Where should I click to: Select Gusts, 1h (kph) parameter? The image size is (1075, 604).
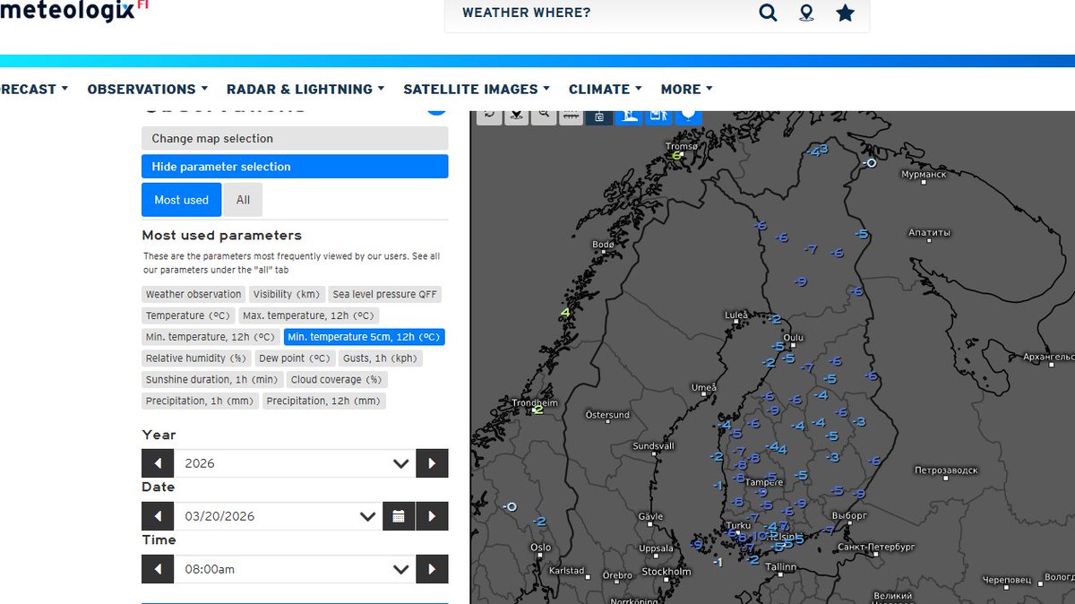(380, 358)
